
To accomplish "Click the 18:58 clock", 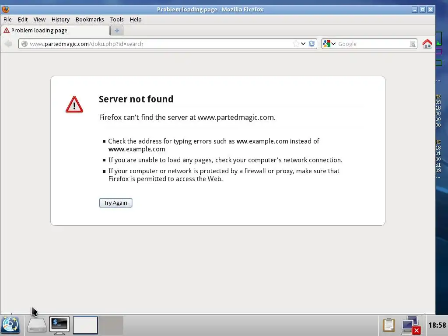I will click(x=437, y=325).
